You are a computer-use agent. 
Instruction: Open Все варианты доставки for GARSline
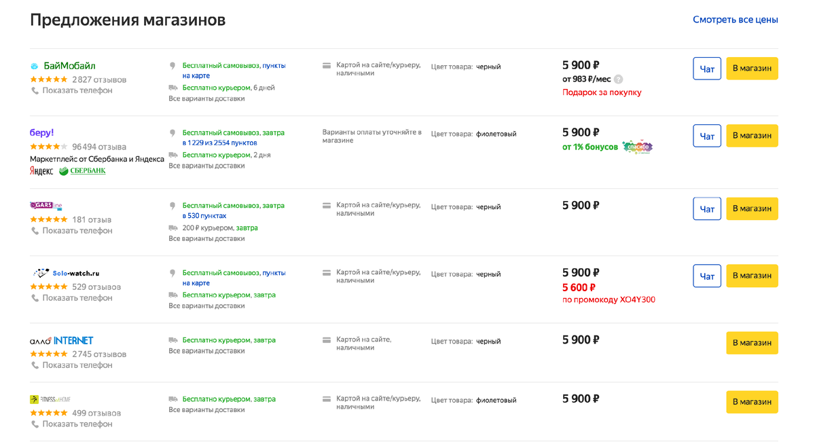[x=206, y=239]
